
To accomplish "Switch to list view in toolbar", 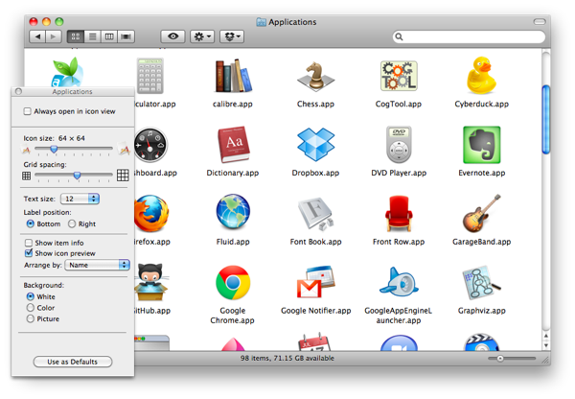I will (x=92, y=36).
